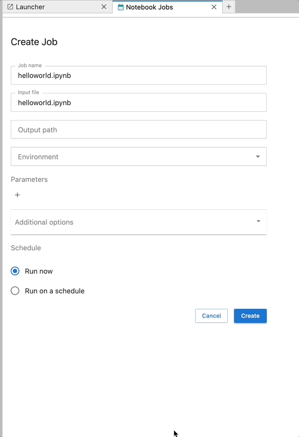This screenshot has height=437, width=299.
Task: Open a new tab using the plus icon
Action: point(229,7)
